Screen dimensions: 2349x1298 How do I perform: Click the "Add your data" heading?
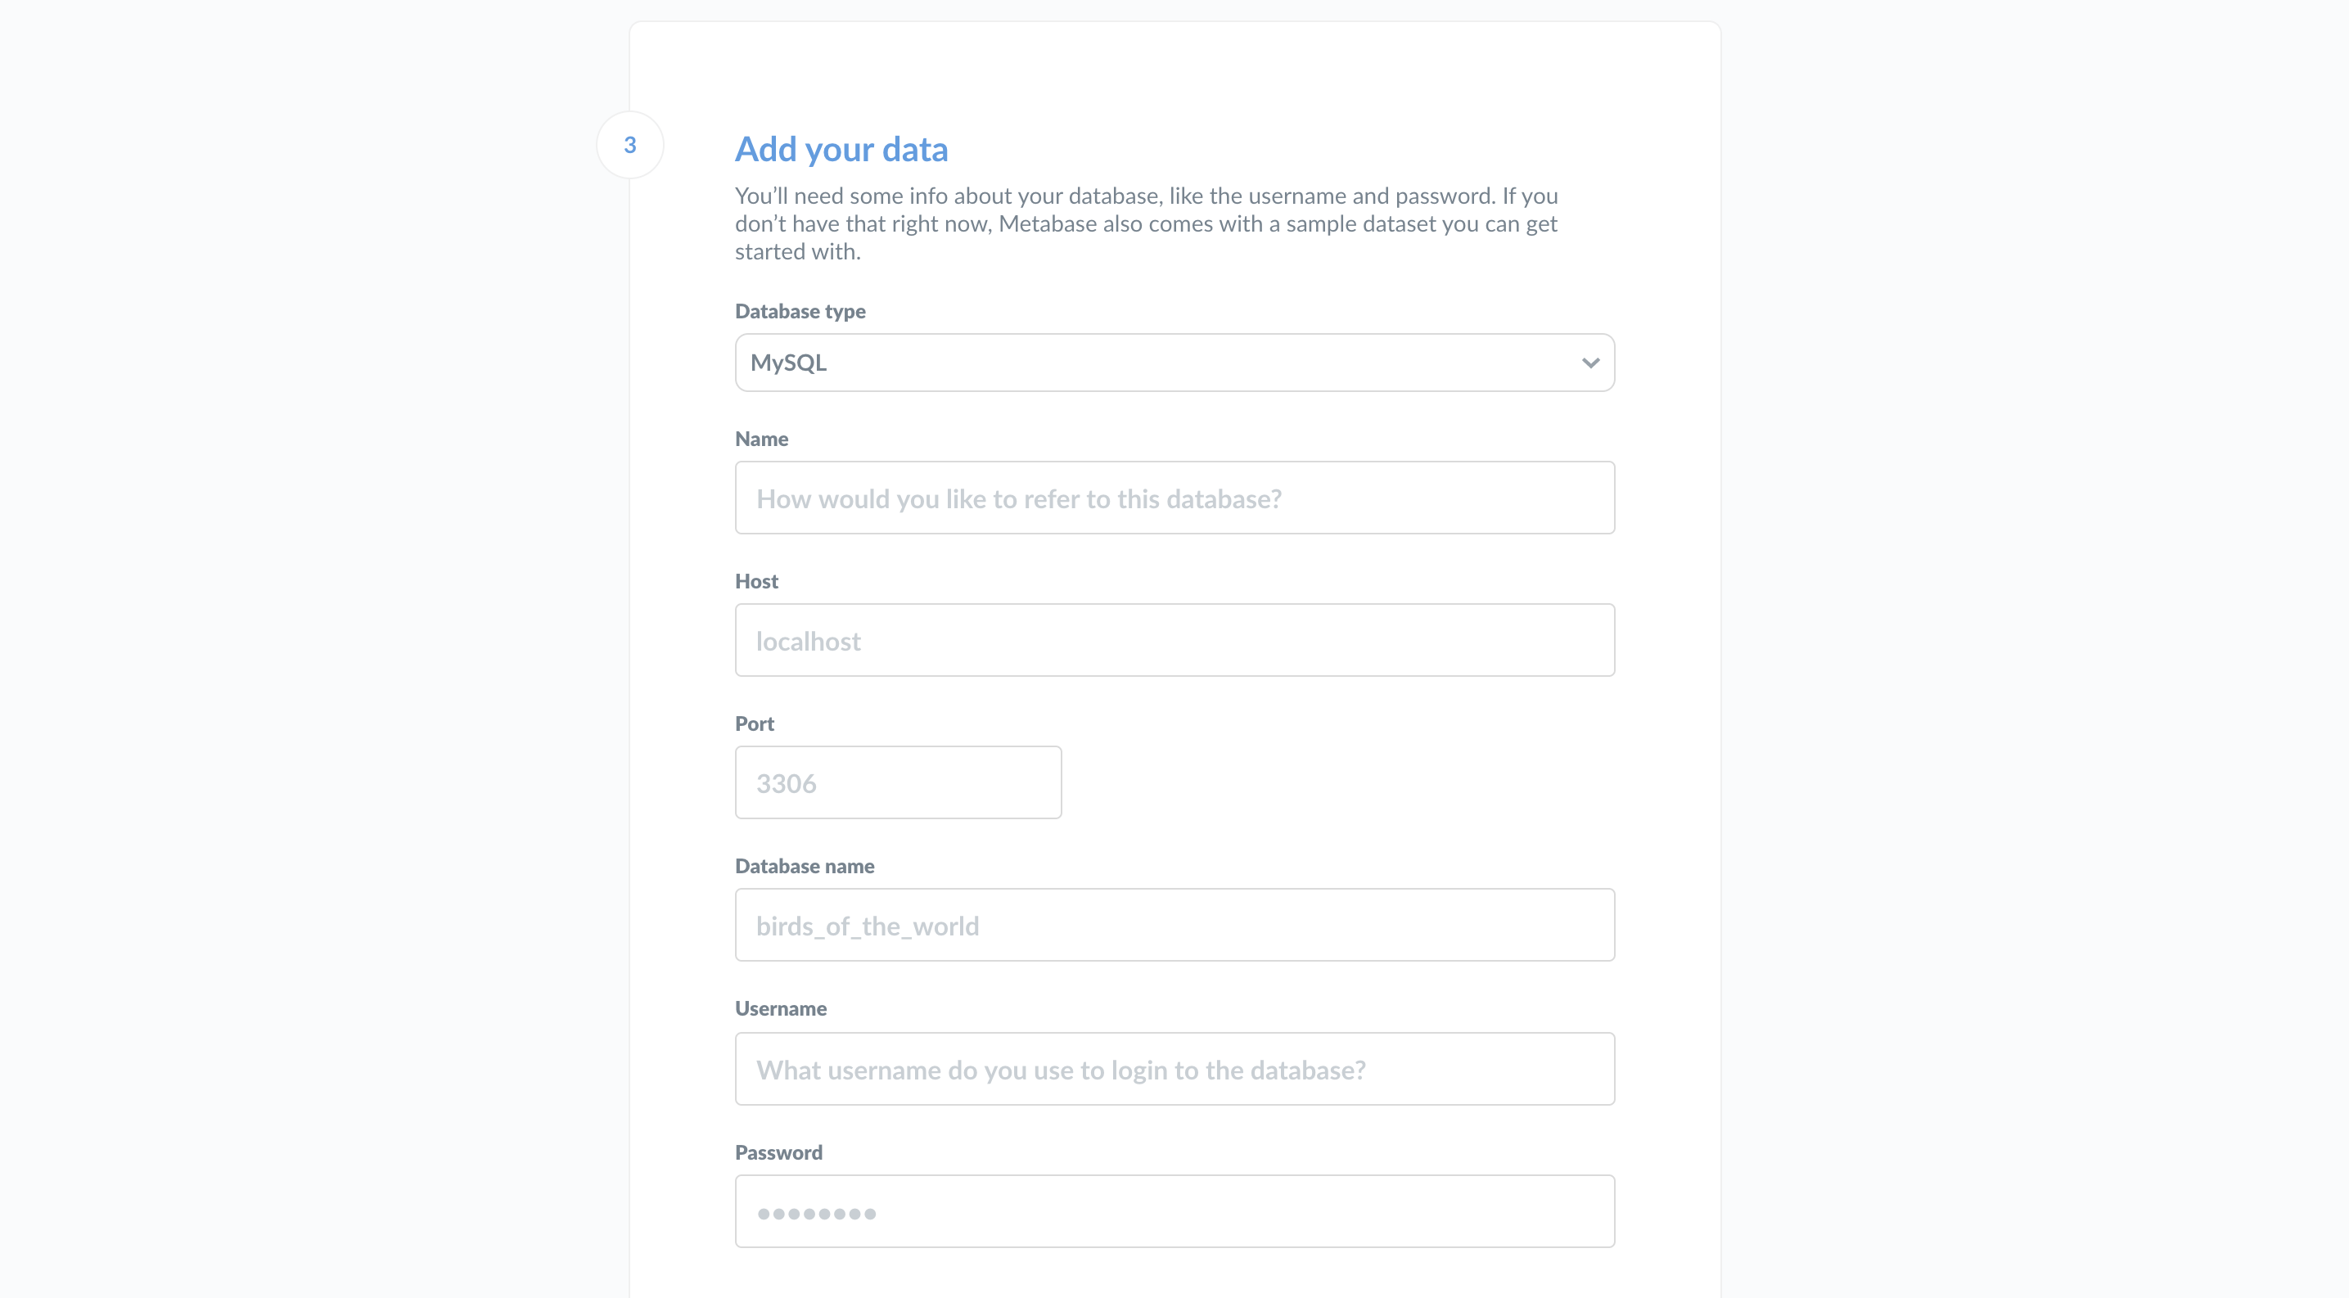(x=841, y=150)
